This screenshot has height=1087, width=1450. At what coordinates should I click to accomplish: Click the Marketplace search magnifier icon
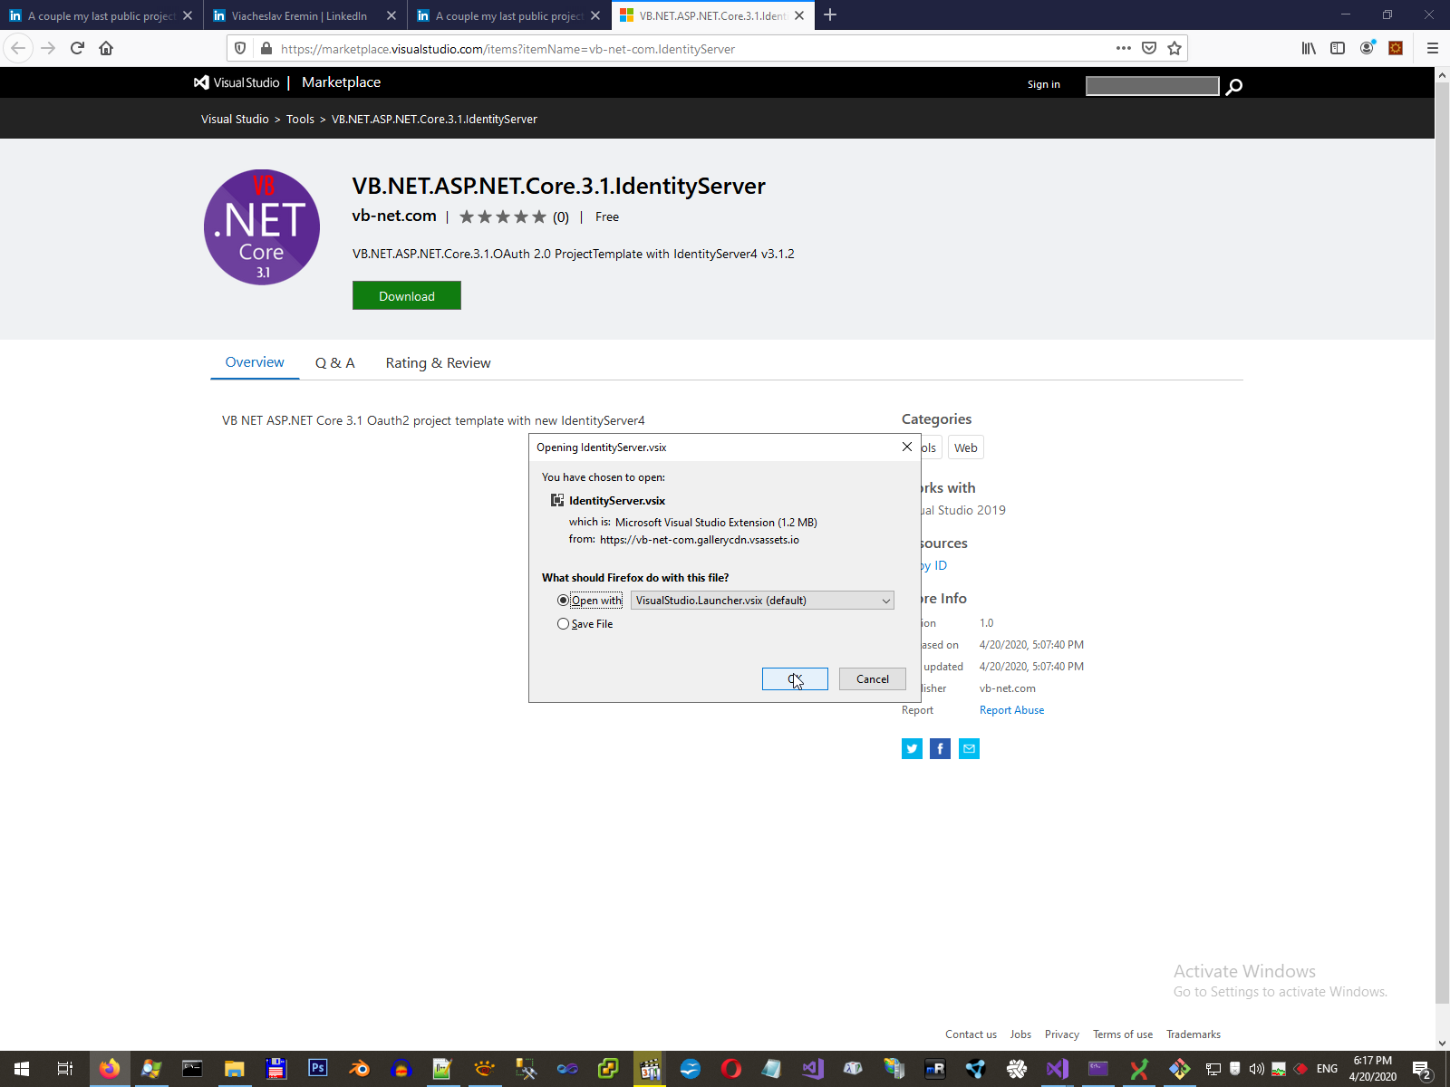pyautogui.click(x=1233, y=86)
